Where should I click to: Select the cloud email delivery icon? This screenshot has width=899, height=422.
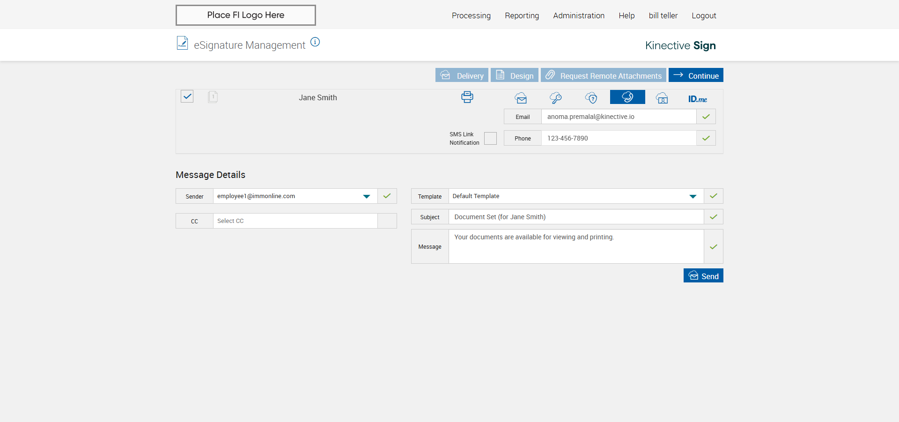click(x=521, y=98)
